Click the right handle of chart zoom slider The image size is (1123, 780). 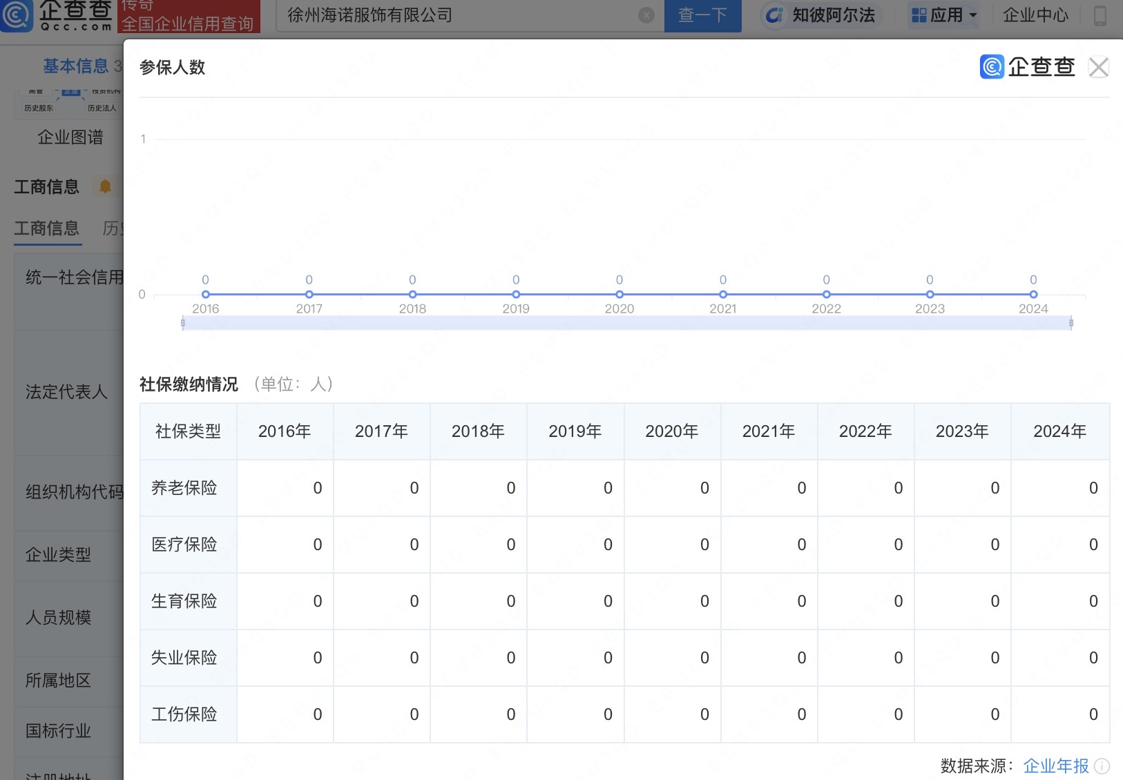click(x=1071, y=323)
